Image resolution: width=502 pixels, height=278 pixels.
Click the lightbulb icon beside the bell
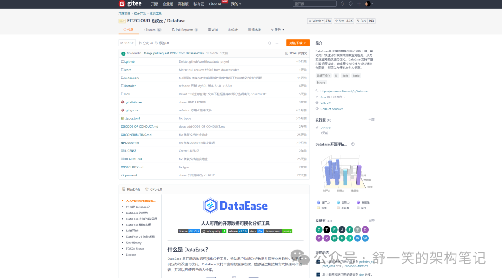click(350, 4)
